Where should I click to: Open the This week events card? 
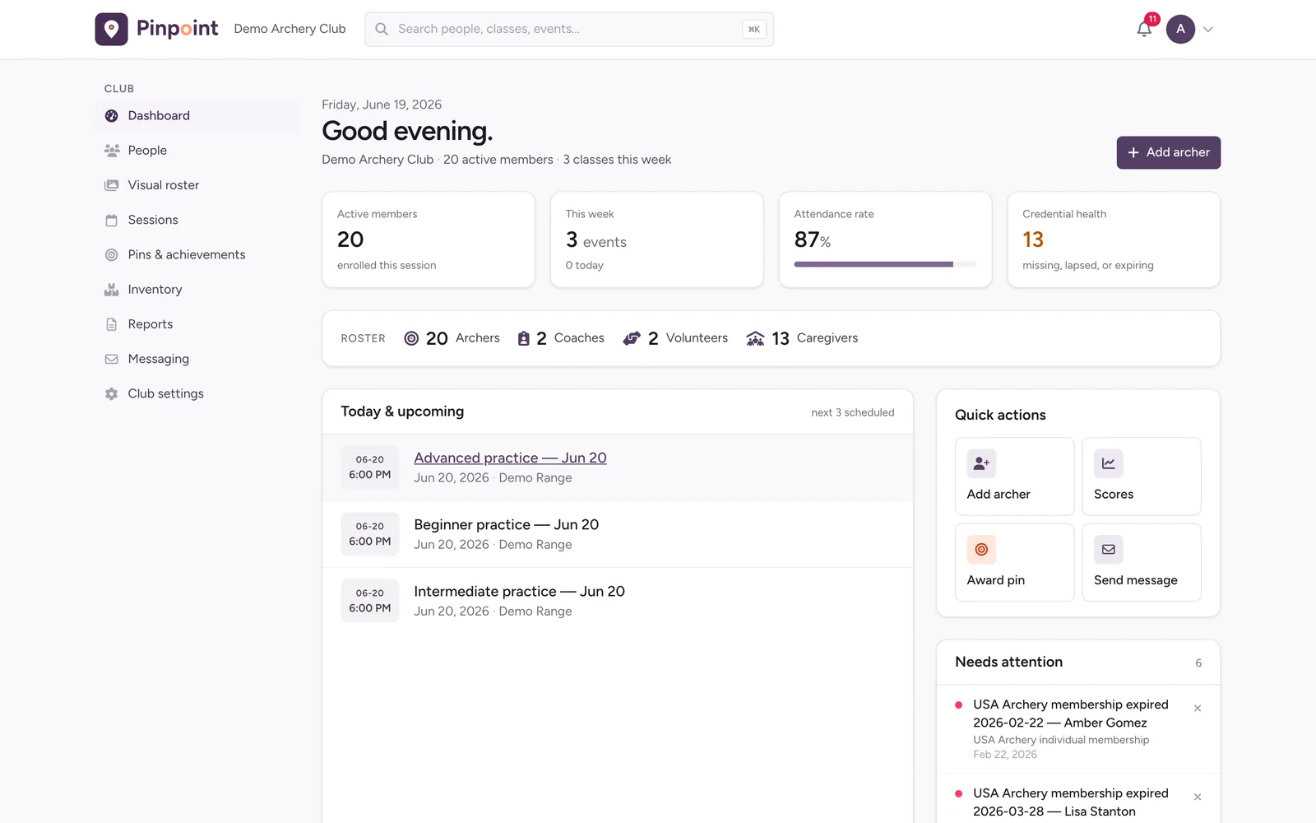pyautogui.click(x=657, y=239)
